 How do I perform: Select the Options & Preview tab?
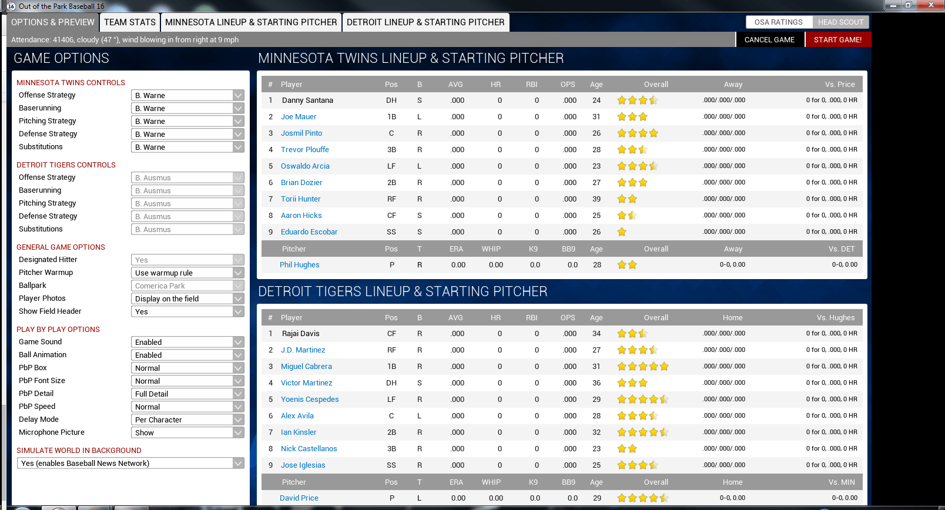coord(53,22)
